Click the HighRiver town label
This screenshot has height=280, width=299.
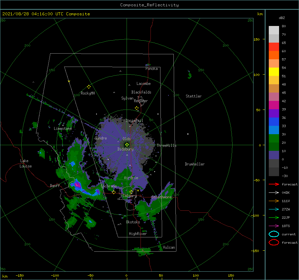point(138,234)
